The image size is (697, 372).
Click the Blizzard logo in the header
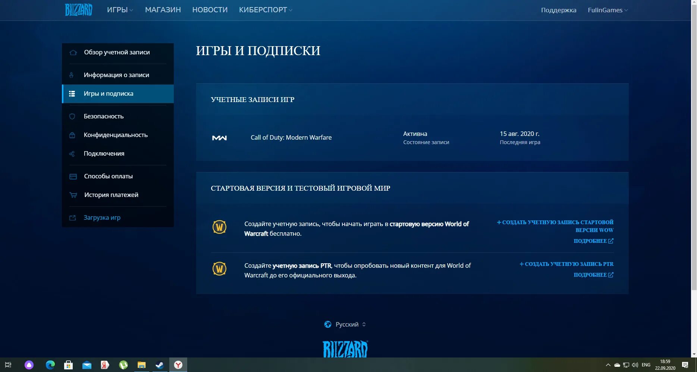click(x=79, y=10)
